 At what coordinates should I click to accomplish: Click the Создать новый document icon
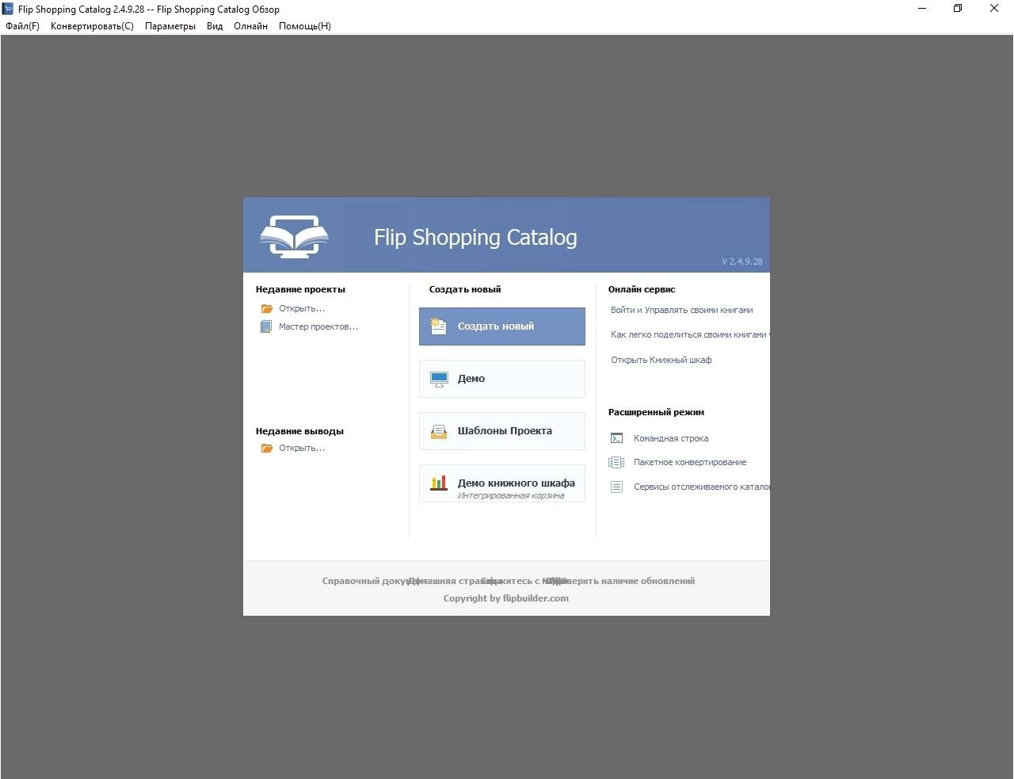point(438,326)
